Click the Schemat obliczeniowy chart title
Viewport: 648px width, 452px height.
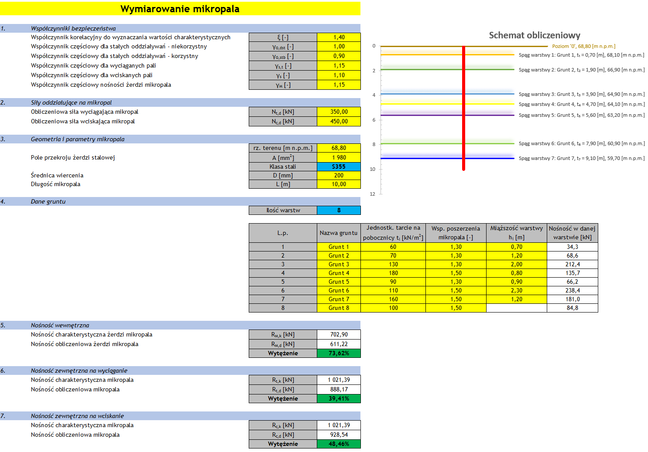[x=534, y=35]
